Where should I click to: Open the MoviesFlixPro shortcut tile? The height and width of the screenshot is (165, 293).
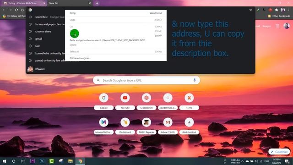(x=104, y=126)
